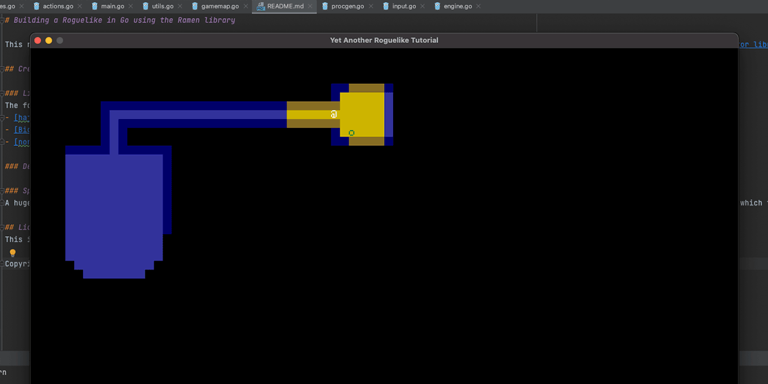Image resolution: width=768 pixels, height=384 pixels.
Task: Collapse the Building a Roguelike heading fold
Action: click(3, 20)
